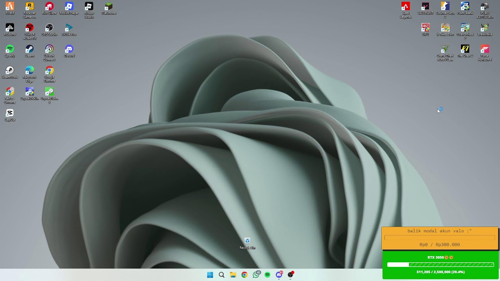Open the NOVA Pro shortcut
Image resolution: width=500 pixels, height=281 pixels.
[x=69, y=30]
